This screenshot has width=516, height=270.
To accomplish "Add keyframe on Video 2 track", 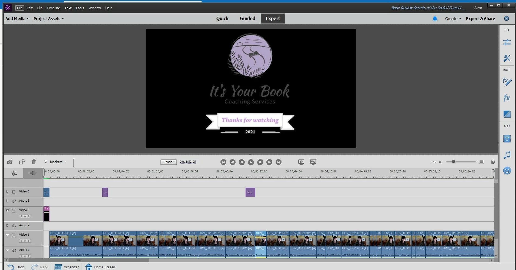I will pos(25,216).
